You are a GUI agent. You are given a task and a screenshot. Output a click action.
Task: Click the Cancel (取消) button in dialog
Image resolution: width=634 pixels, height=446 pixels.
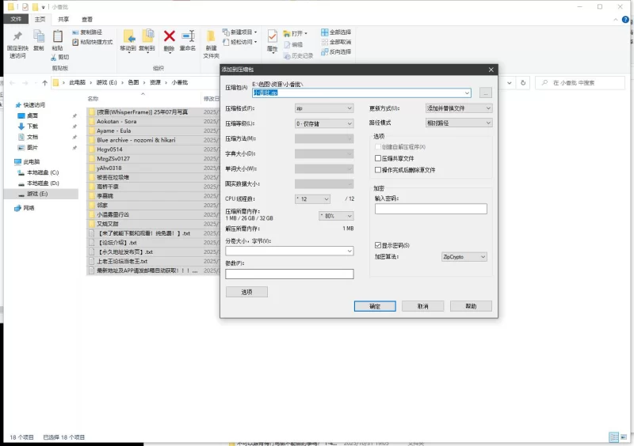pos(422,306)
